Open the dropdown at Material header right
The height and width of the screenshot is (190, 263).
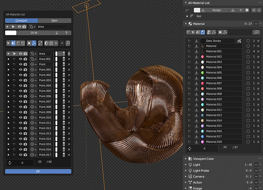256,24
